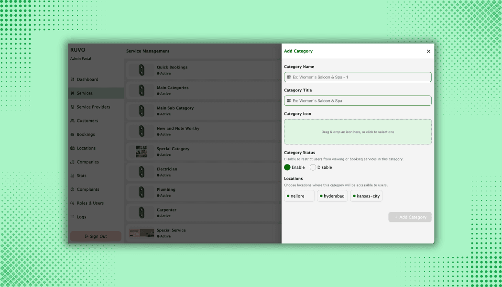Toggle the nellore location chip
The image size is (502, 287).
299,196
